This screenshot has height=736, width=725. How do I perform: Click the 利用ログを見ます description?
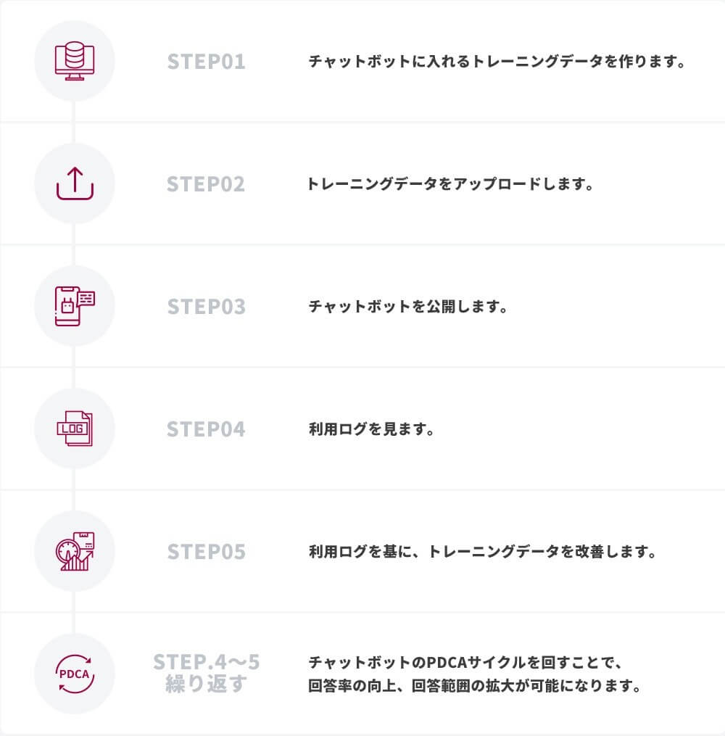coord(371,429)
